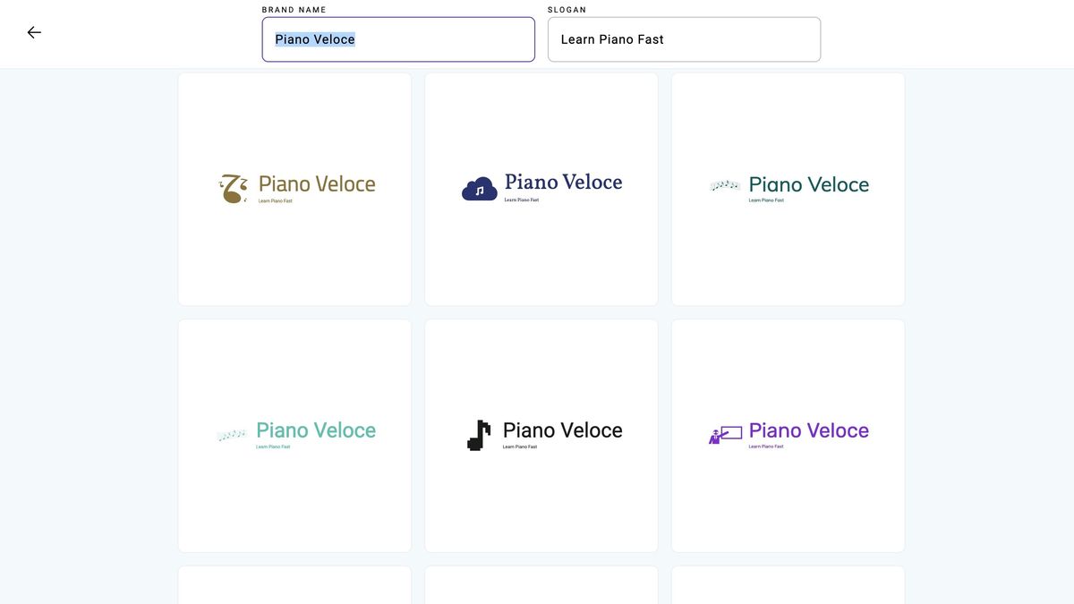Click the navy cloud music note icon

pyautogui.click(x=480, y=189)
